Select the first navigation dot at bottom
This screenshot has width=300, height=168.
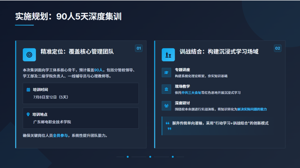tap(128, 157)
